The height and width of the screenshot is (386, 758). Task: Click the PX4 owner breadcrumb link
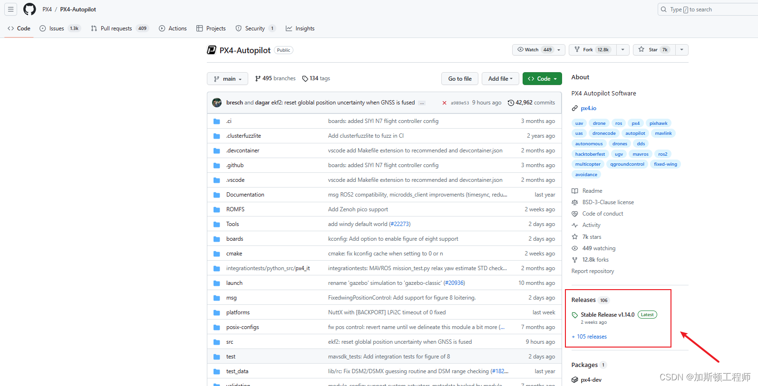pos(47,9)
